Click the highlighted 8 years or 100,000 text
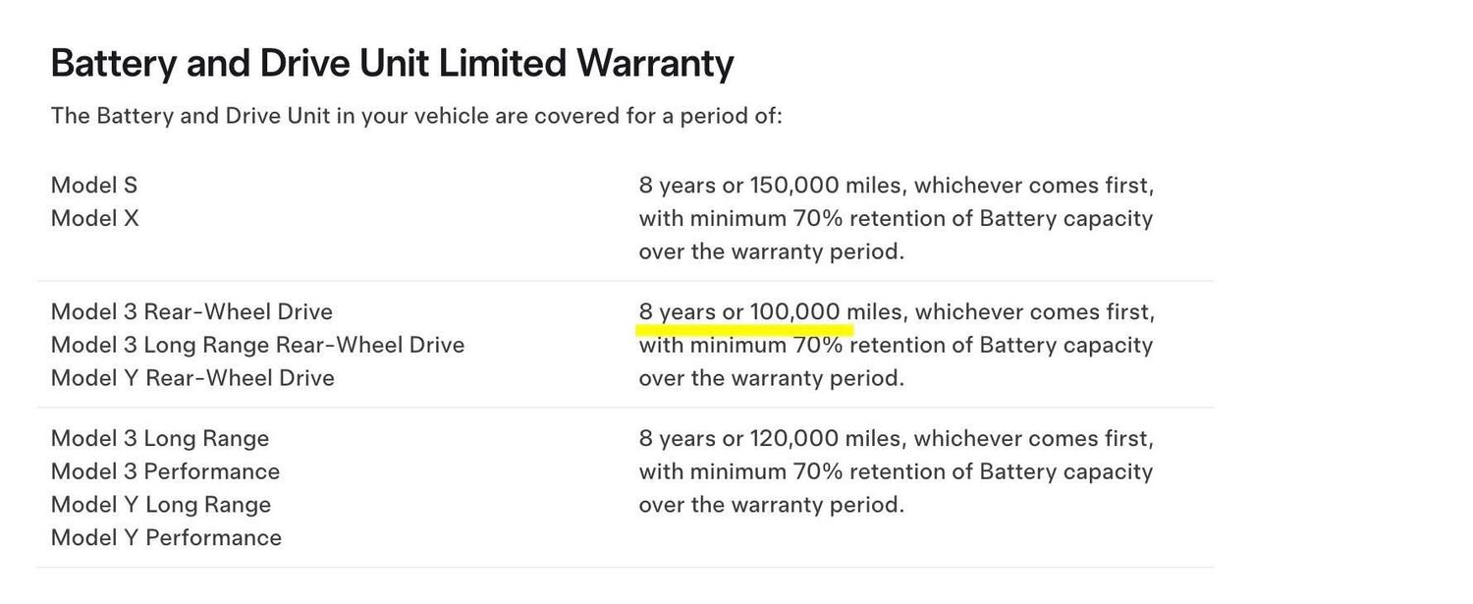The height and width of the screenshot is (604, 1473). 739,312
